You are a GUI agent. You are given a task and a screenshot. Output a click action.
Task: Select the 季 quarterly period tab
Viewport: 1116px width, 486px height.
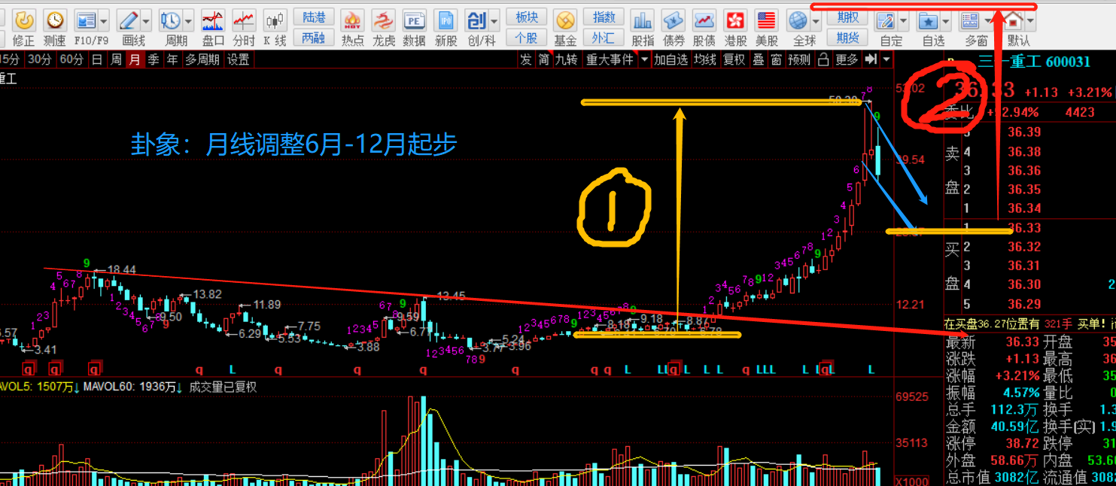tap(154, 59)
